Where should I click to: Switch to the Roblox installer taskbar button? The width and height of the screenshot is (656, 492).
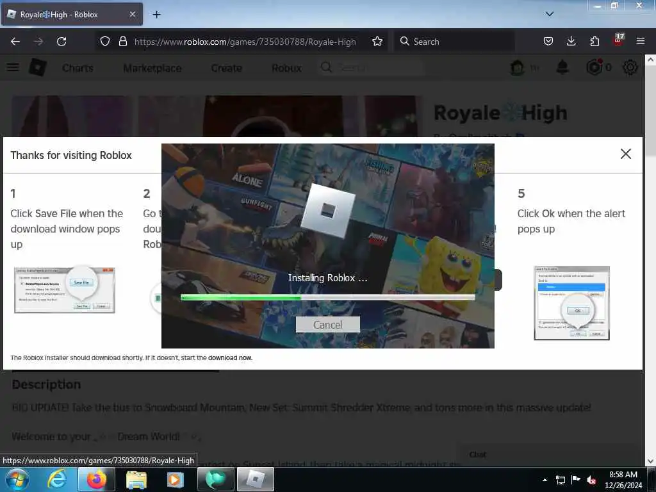coord(256,479)
